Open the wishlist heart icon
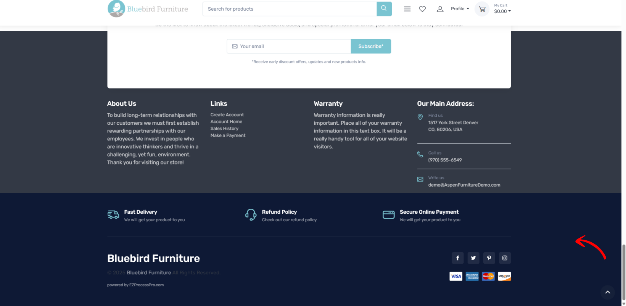The image size is (626, 306). [x=422, y=9]
